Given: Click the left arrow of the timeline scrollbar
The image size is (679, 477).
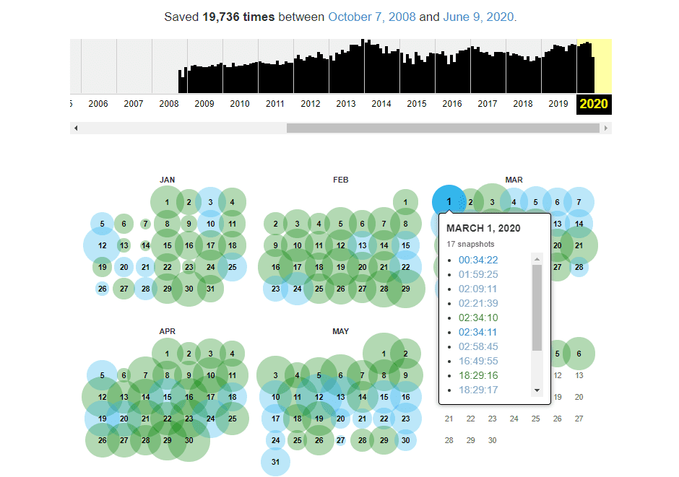Looking at the screenshot, I should point(75,128).
